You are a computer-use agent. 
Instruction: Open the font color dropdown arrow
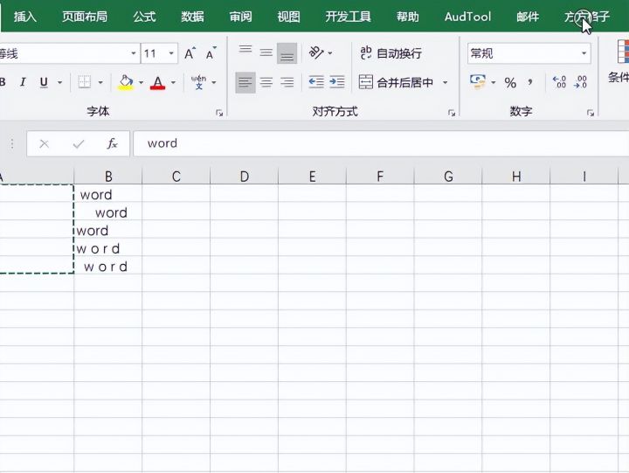tap(173, 83)
